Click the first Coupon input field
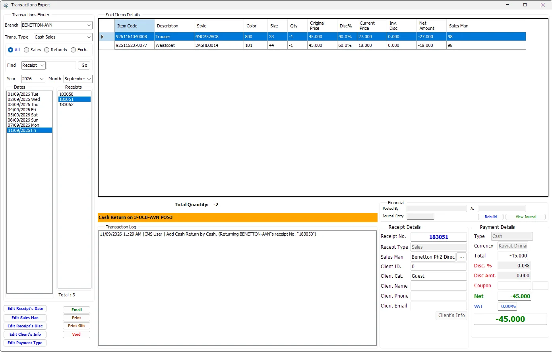The image size is (552, 352). 514,286
